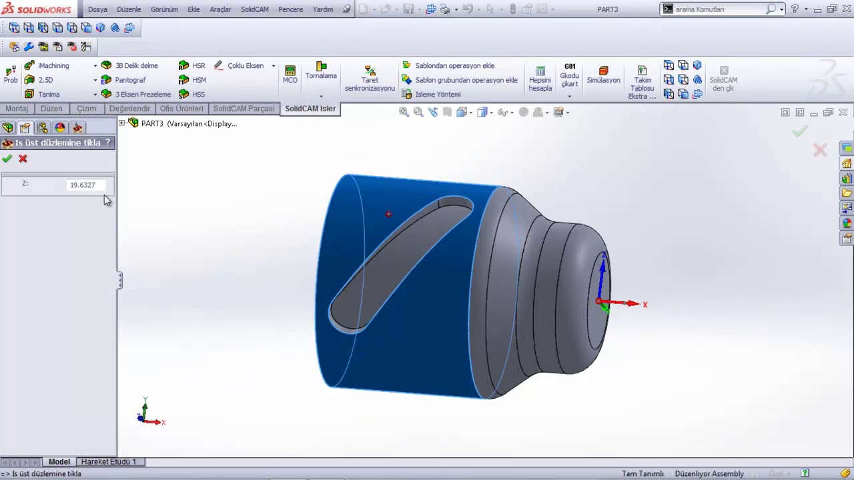
Task: Expand the Tanima dropdown arrow
Action: coord(95,94)
